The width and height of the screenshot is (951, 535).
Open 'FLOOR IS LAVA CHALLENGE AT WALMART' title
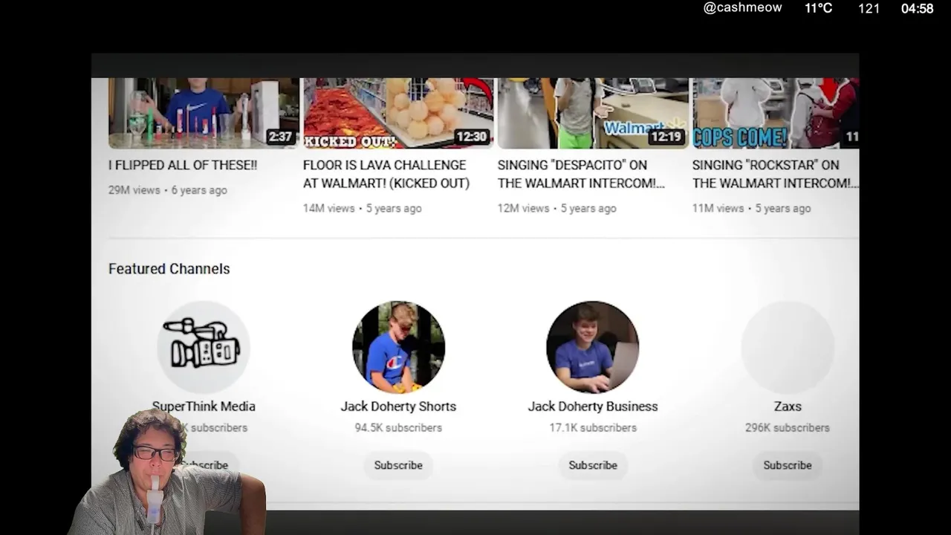[x=386, y=174]
